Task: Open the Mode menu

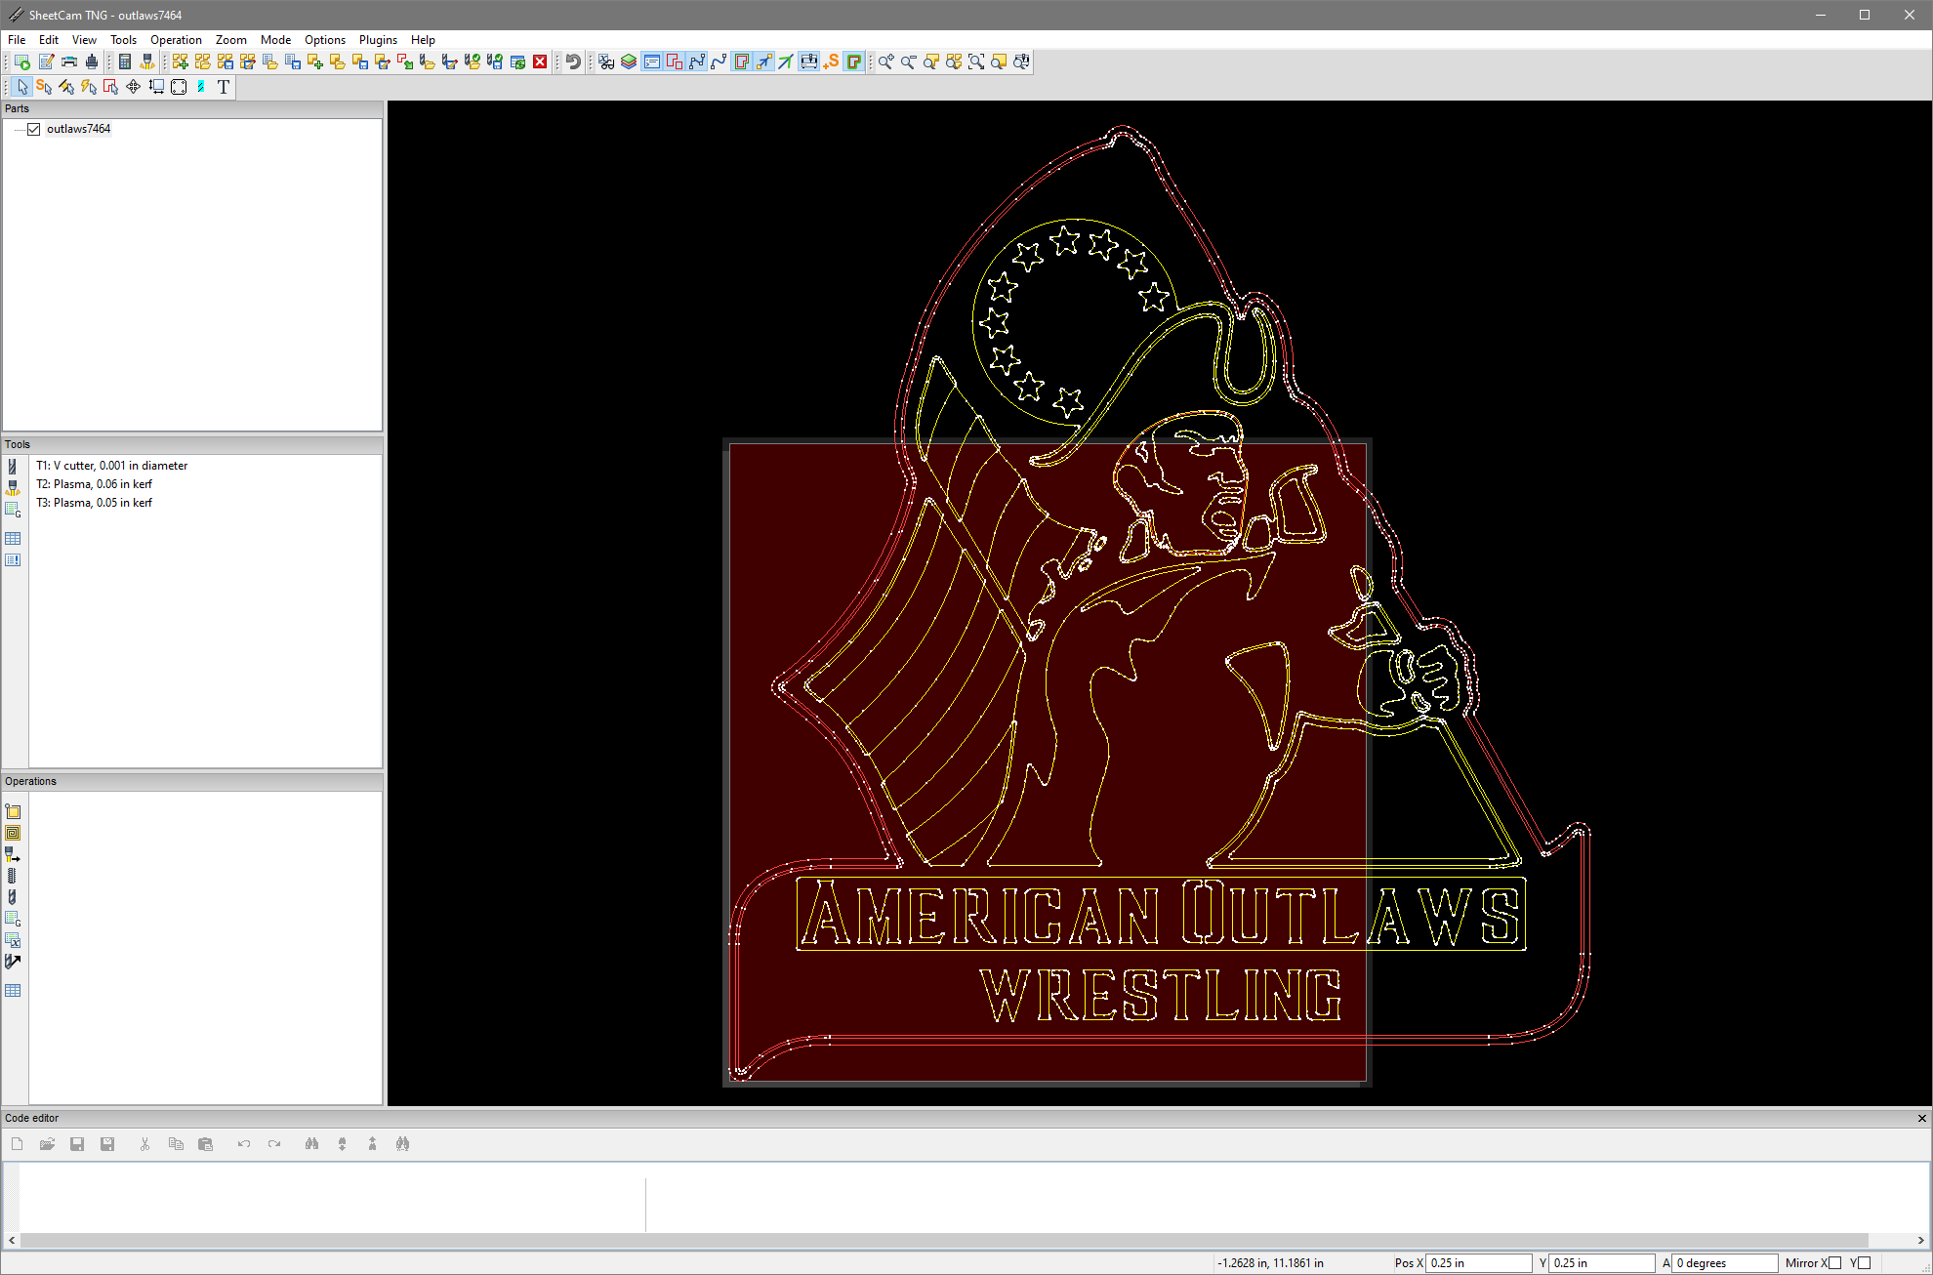Action: pyautogui.click(x=275, y=40)
